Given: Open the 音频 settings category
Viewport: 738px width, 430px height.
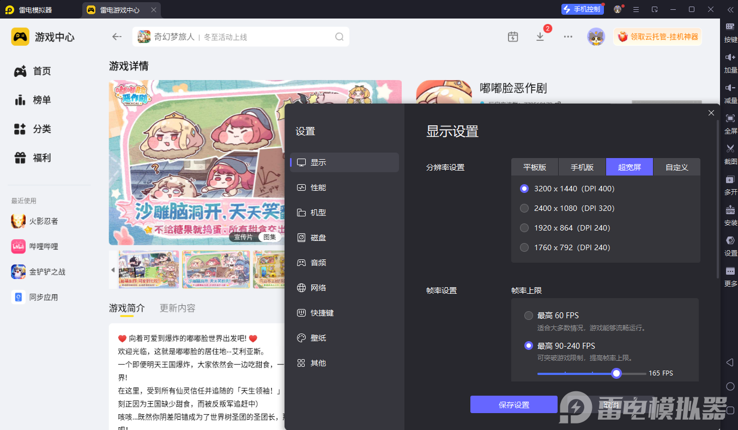Looking at the screenshot, I should click(x=344, y=263).
